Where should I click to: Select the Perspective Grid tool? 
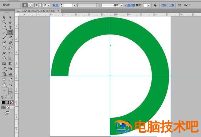coord(10,58)
